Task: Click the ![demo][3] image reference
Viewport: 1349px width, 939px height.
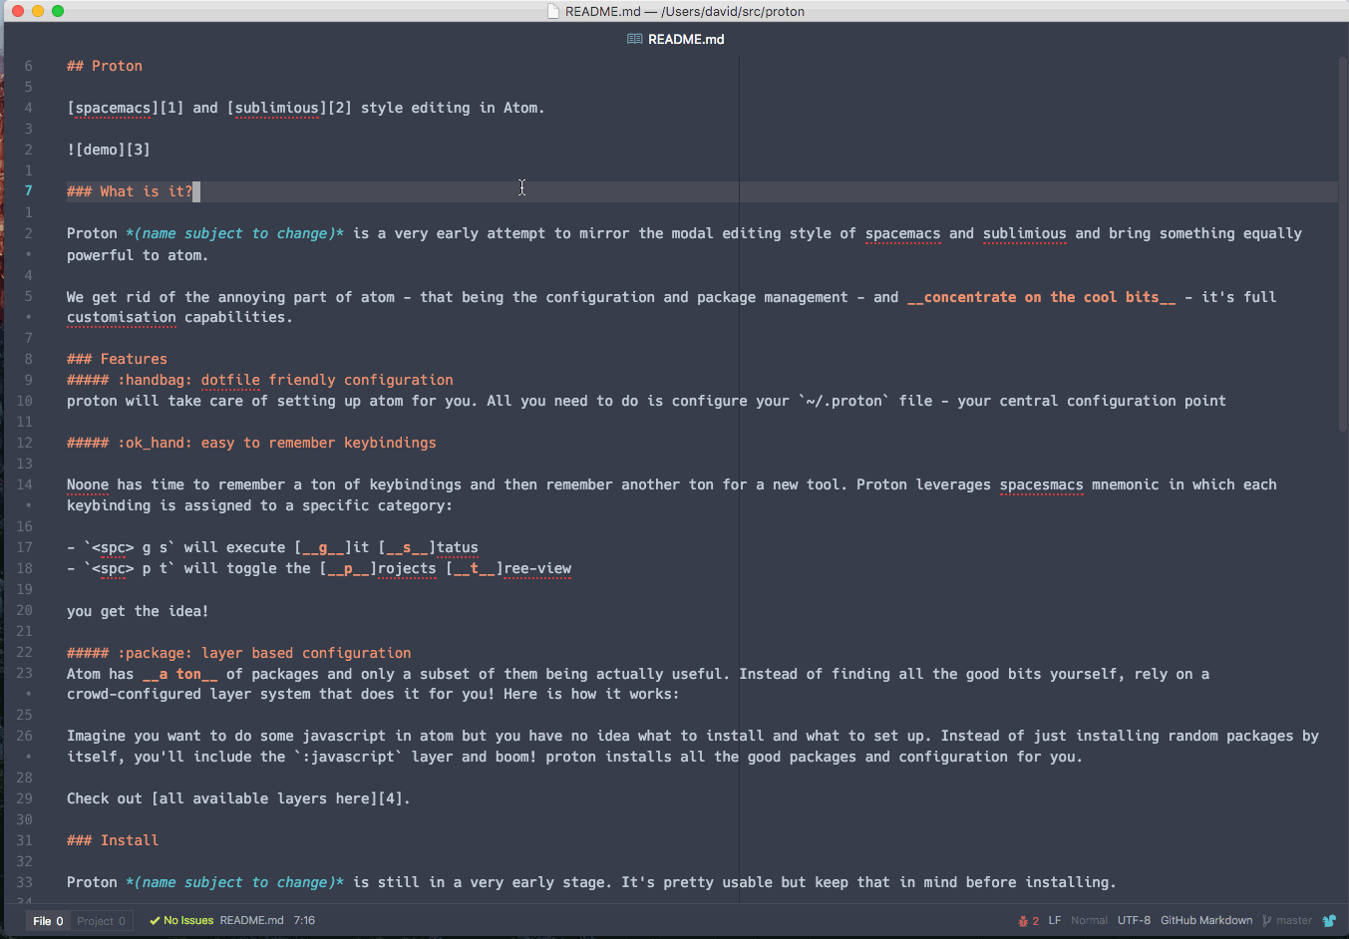Action: point(109,150)
